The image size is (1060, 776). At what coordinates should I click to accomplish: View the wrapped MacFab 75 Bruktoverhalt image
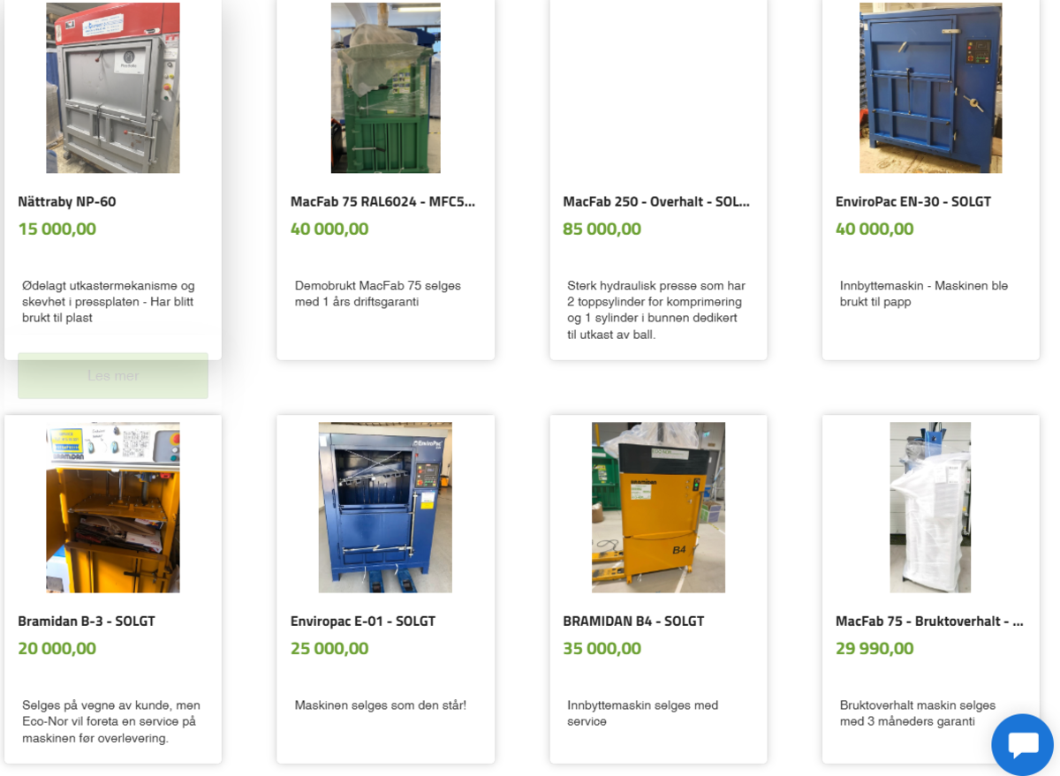pos(930,507)
